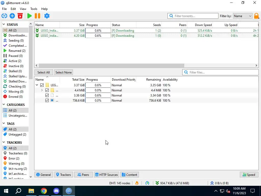Screen dimensions: 261x196
Task: Open the General tab
Action: pyautogui.click(x=44, y=175)
